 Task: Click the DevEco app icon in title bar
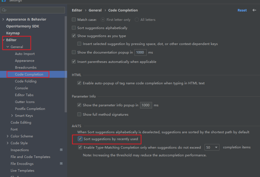4,1
